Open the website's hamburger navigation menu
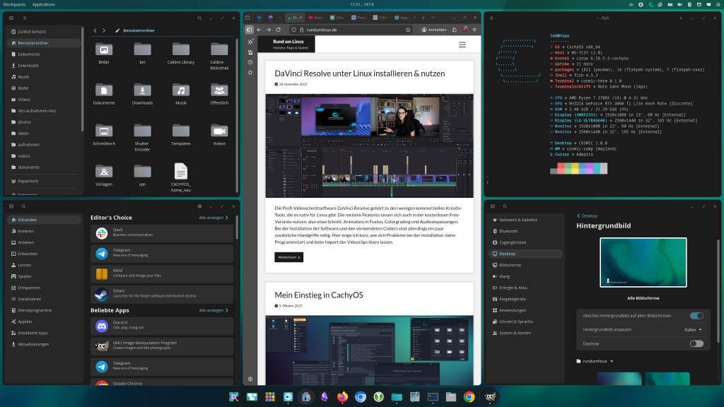Screen dimensions: 724x407 click(462, 45)
